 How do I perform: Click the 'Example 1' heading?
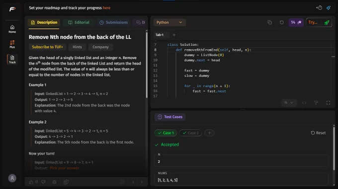pyautogui.click(x=37, y=85)
